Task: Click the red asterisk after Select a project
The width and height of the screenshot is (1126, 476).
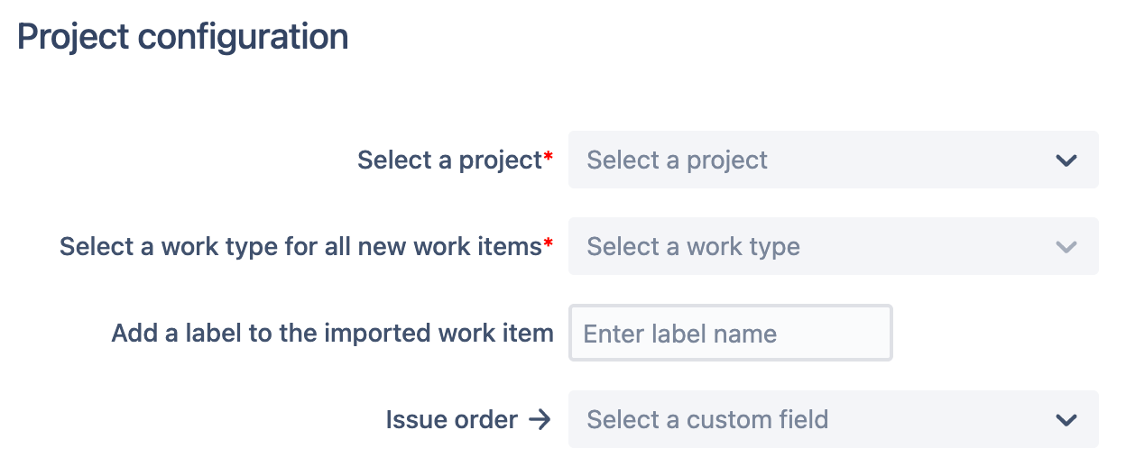Action: click(x=548, y=158)
